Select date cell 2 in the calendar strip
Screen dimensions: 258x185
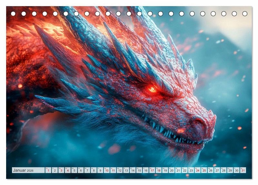(x=55, y=170)
